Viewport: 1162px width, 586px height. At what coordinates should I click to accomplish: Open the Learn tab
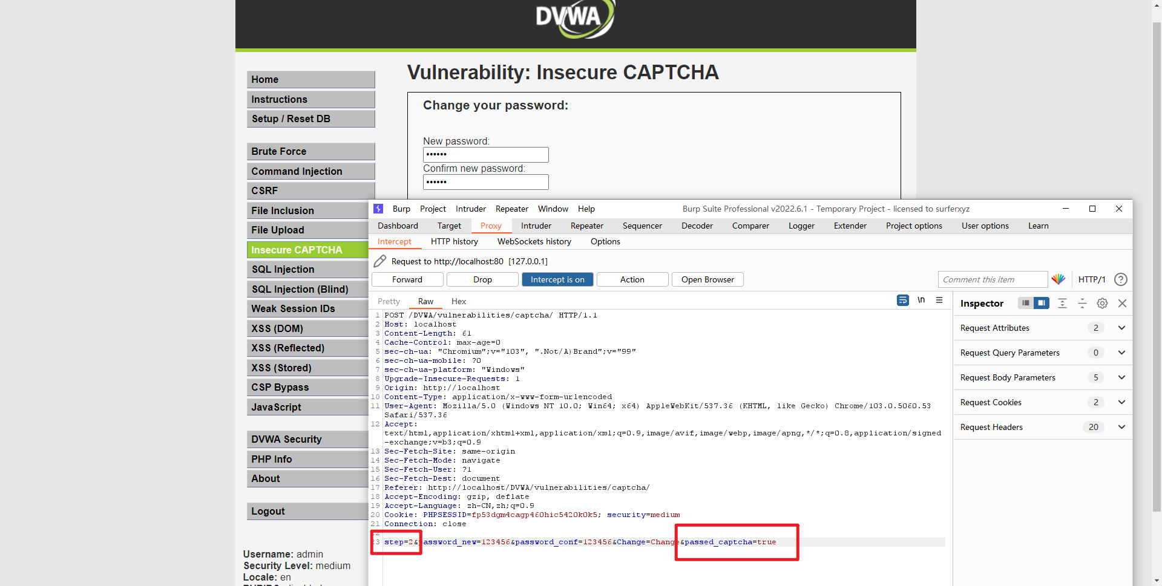pyautogui.click(x=1038, y=226)
